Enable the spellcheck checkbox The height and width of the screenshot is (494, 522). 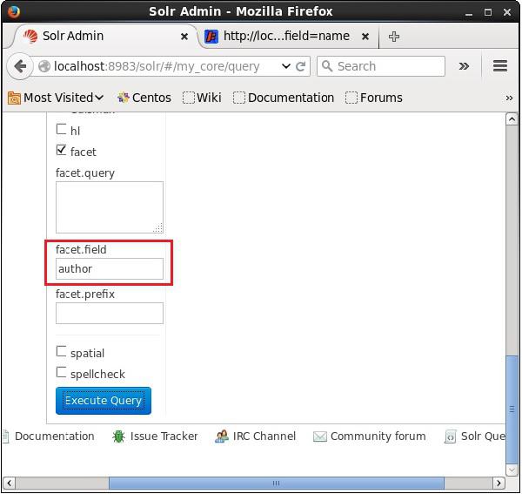coord(62,373)
